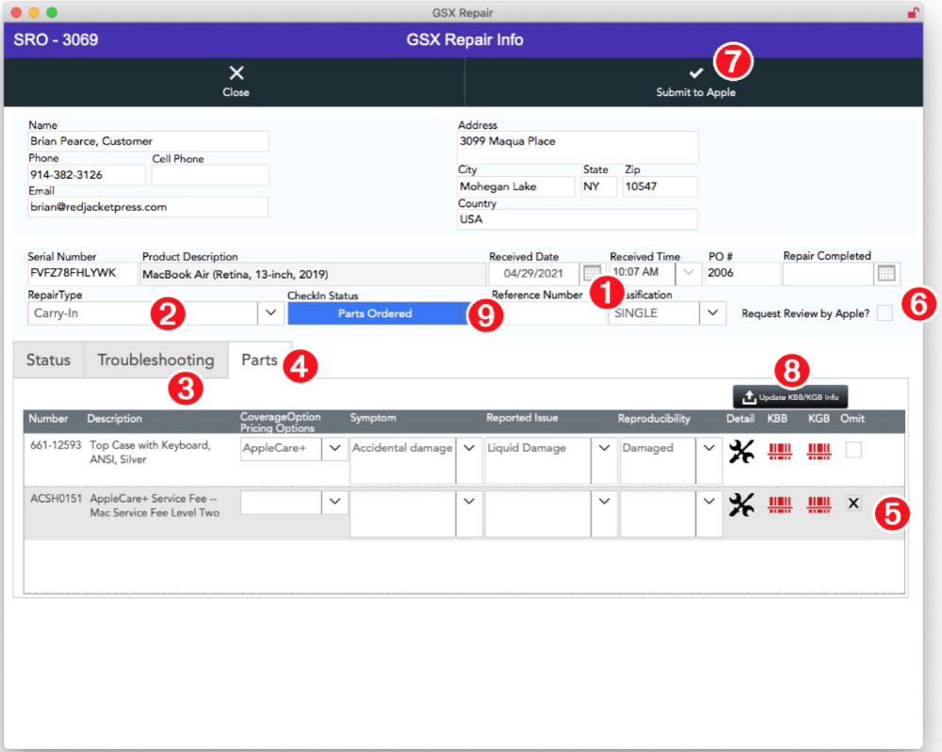Viewport: 942px width, 752px height.
Task: Click KBB barcode icon for AppleCare+ Service Fee row
Action: pyautogui.click(x=779, y=505)
